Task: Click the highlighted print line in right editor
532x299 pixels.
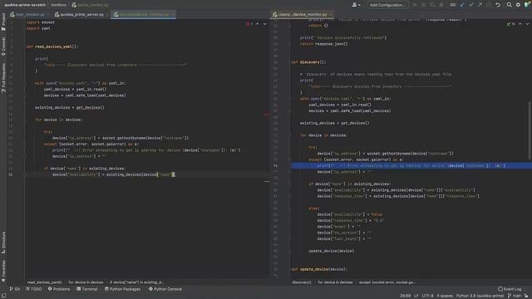Action: 411,165
